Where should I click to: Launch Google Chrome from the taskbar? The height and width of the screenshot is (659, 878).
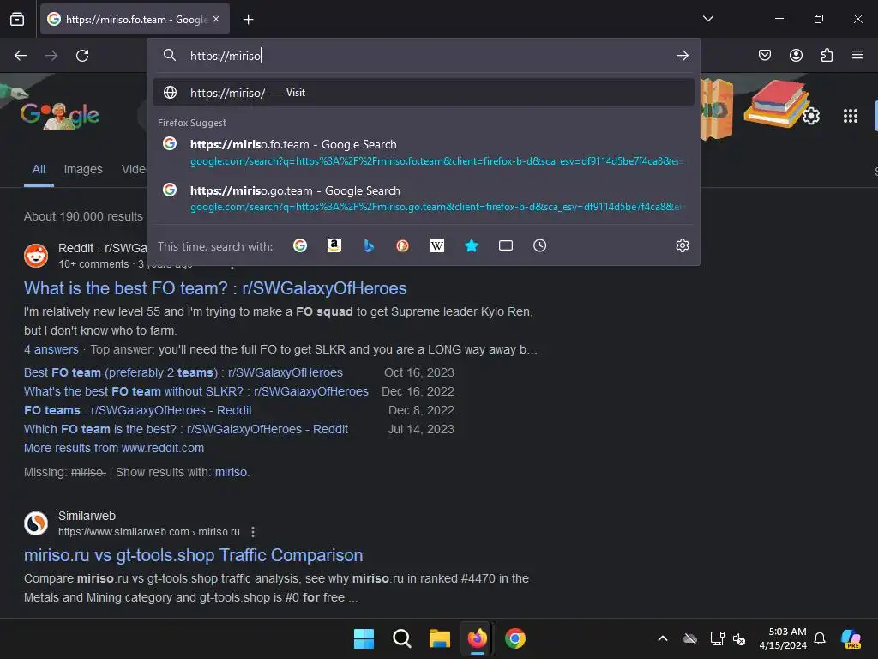[515, 638]
